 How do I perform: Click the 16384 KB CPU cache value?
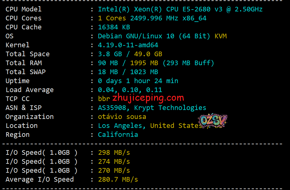point(114,27)
